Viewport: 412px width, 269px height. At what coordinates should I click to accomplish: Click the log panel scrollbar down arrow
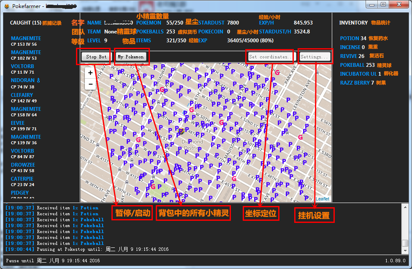pos(405,250)
